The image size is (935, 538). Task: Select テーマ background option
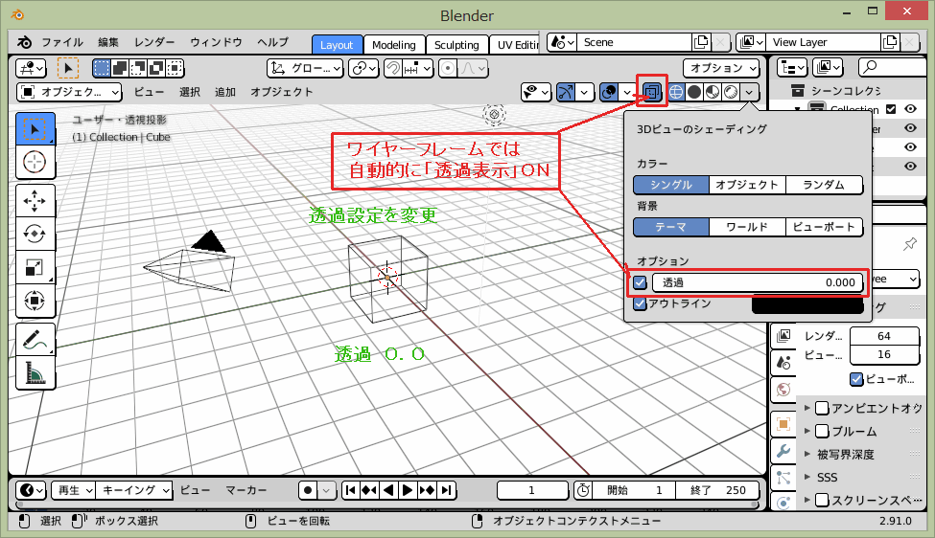(x=671, y=227)
